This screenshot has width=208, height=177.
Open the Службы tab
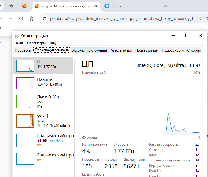(194, 50)
